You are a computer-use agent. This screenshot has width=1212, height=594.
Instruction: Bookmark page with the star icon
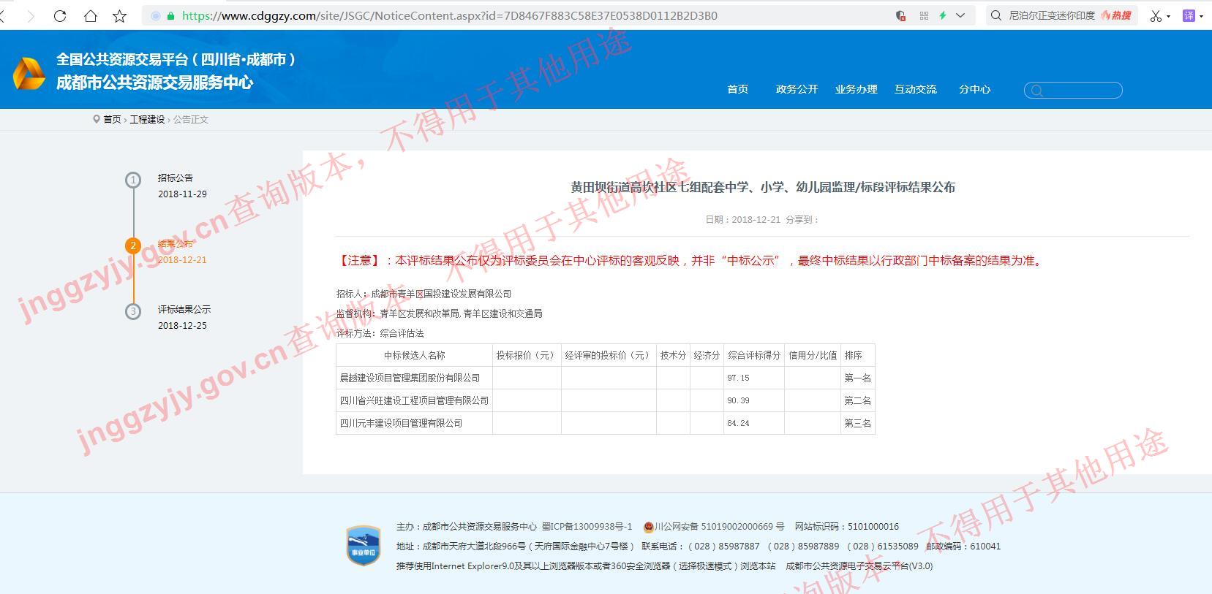119,15
